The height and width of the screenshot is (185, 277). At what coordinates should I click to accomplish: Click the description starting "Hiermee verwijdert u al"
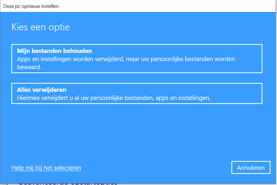pyautogui.click(x=114, y=98)
